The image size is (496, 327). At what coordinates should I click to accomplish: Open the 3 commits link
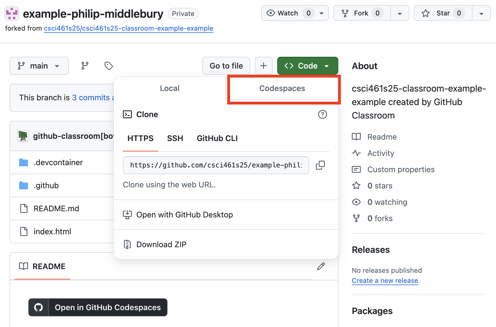pyautogui.click(x=91, y=97)
